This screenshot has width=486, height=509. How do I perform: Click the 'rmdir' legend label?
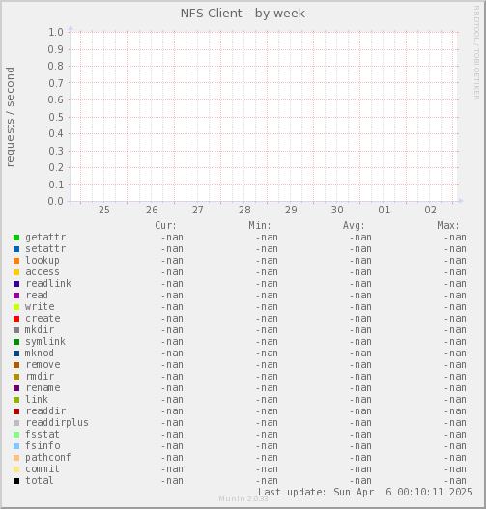[x=40, y=377]
